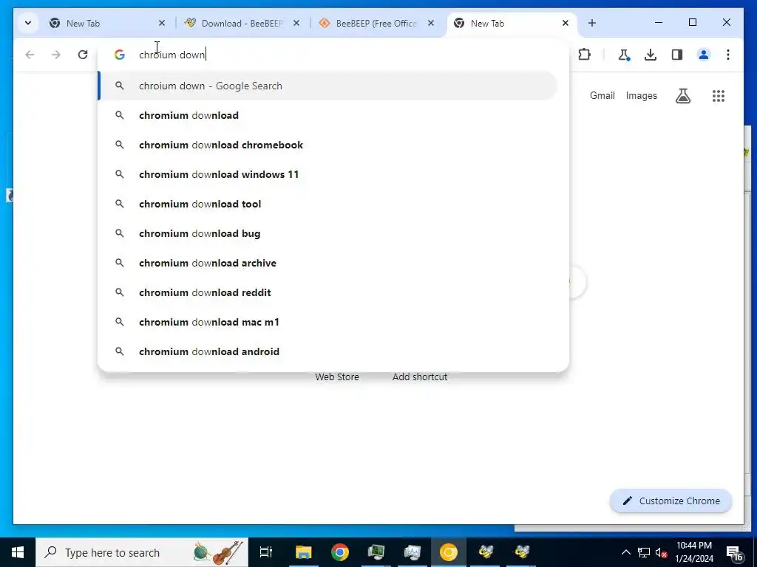
Task: Select 'chroium down - Google Search' suggestion
Action: (x=328, y=86)
